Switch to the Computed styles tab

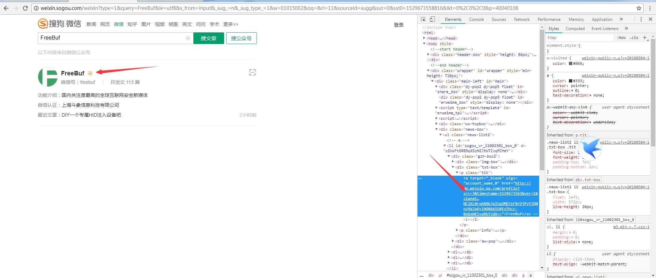pyautogui.click(x=575, y=29)
